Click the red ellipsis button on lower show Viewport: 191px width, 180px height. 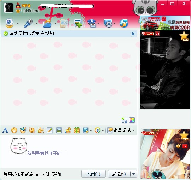coord(185,146)
